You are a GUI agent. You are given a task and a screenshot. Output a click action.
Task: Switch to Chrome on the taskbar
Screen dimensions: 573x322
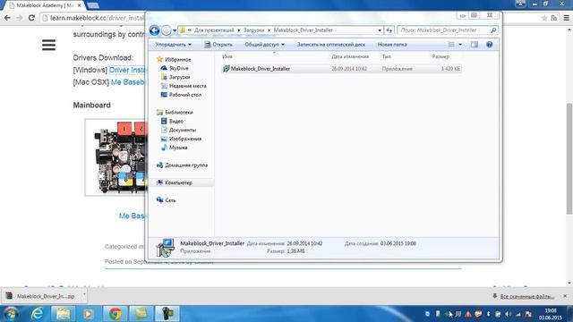115,314
